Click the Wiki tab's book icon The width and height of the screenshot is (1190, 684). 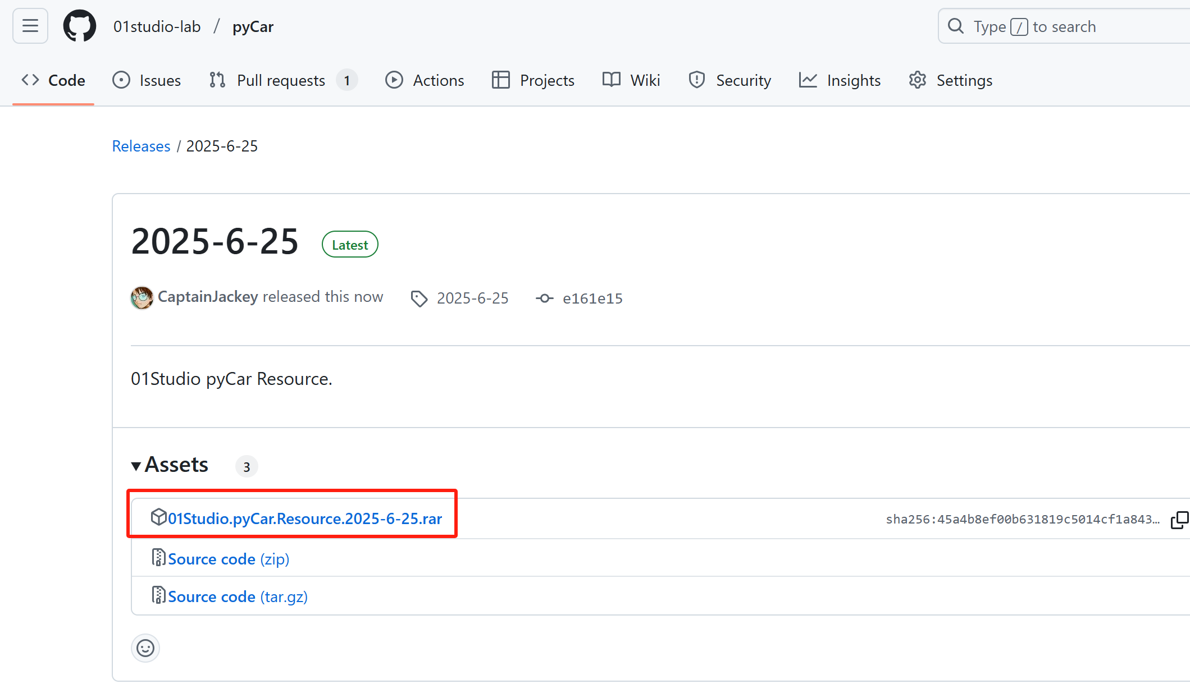(612, 80)
